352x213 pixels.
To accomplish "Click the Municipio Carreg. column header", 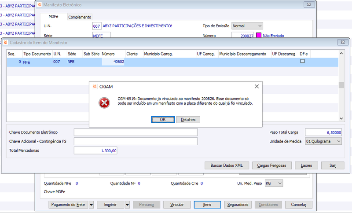I will pyautogui.click(x=169, y=54).
